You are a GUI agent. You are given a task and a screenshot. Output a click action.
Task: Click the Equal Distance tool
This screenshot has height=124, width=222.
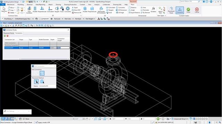134,13
